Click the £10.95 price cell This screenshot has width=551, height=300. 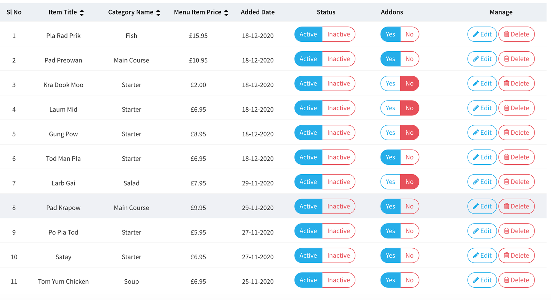point(198,60)
